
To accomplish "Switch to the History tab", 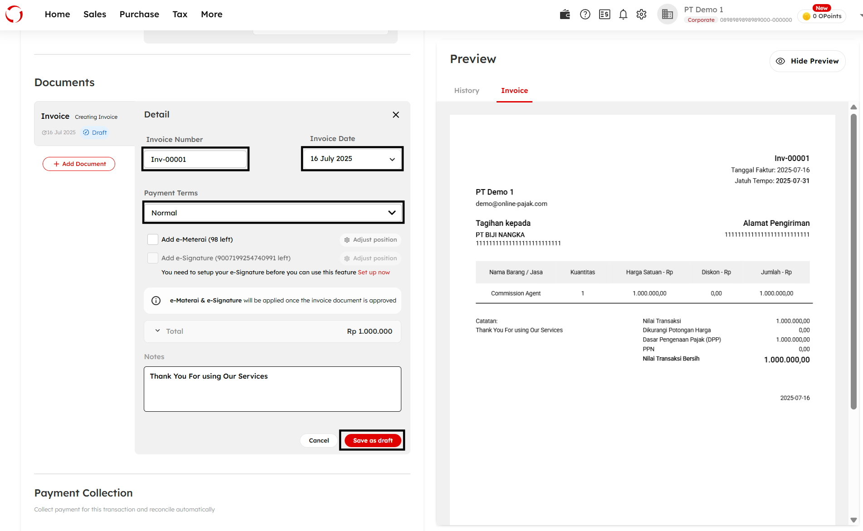I will point(467,91).
